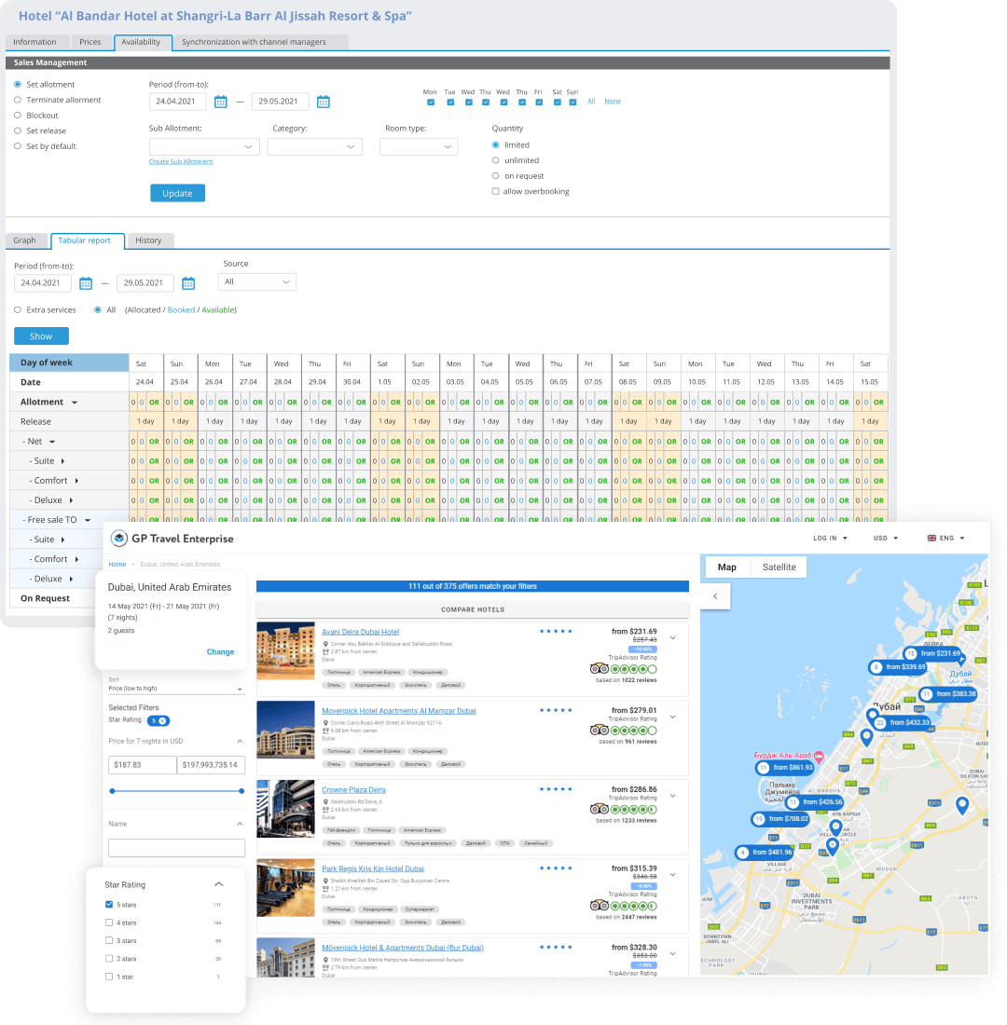Select the Set release option
Image resolution: width=1007 pixels, height=1025 pixels.
pyautogui.click(x=18, y=130)
